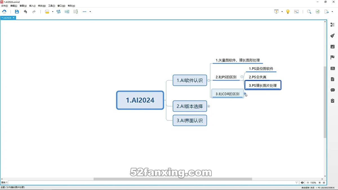The width and height of the screenshot is (338, 190).
Task: Open the 查看(V) menu
Action: pos(23,6)
